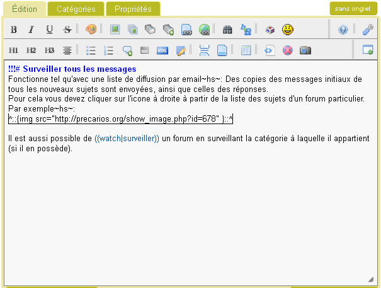Screen dimensions: 381x288
Task: Insert an external link with globe icon
Action: pos(204,30)
